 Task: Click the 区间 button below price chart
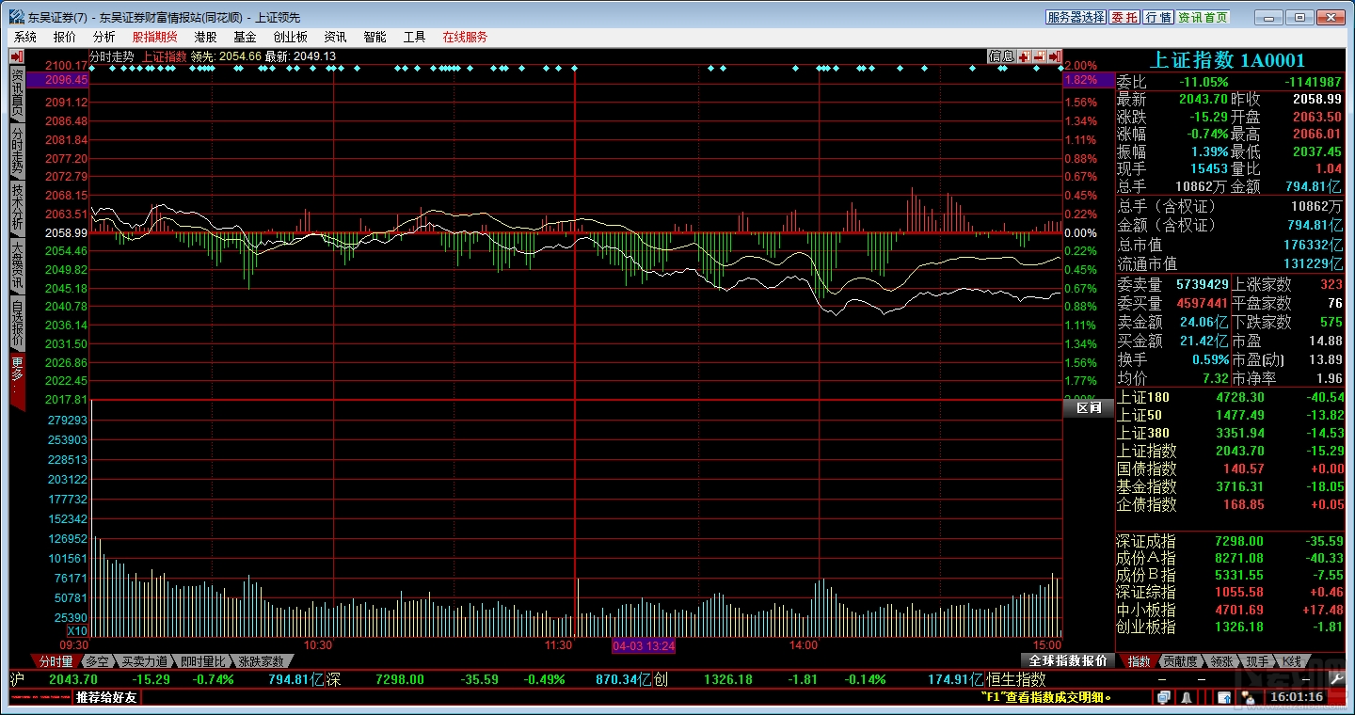coord(1089,408)
